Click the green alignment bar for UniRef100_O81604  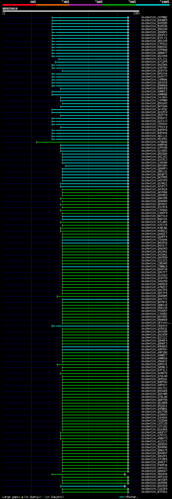(89, 474)
